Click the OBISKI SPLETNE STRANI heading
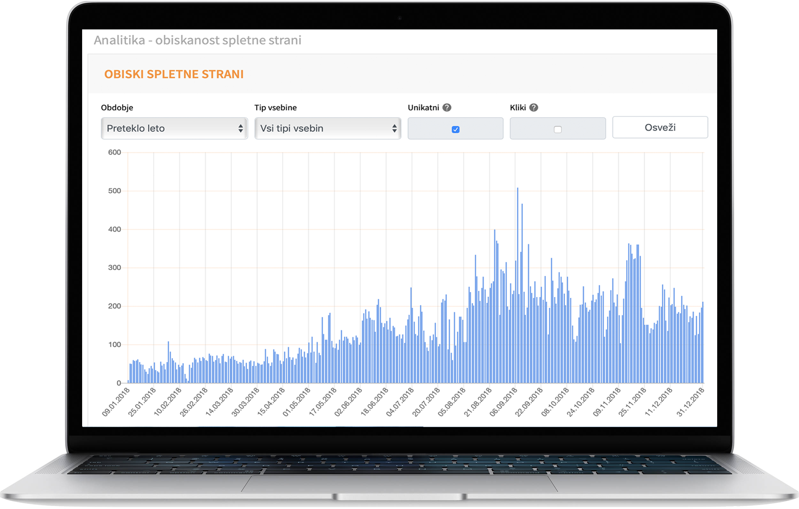The height and width of the screenshot is (509, 799). 174,74
